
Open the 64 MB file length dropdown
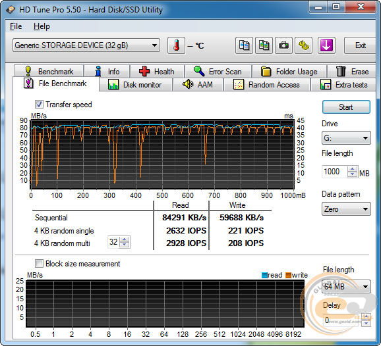click(x=346, y=287)
